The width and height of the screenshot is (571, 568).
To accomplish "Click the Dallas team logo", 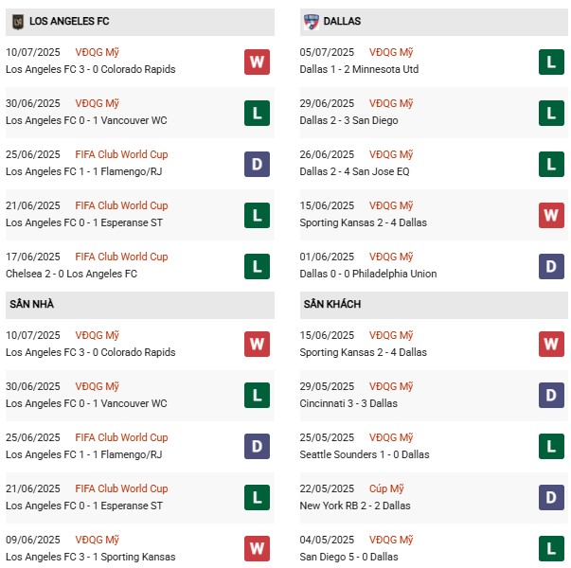I will click(x=312, y=21).
